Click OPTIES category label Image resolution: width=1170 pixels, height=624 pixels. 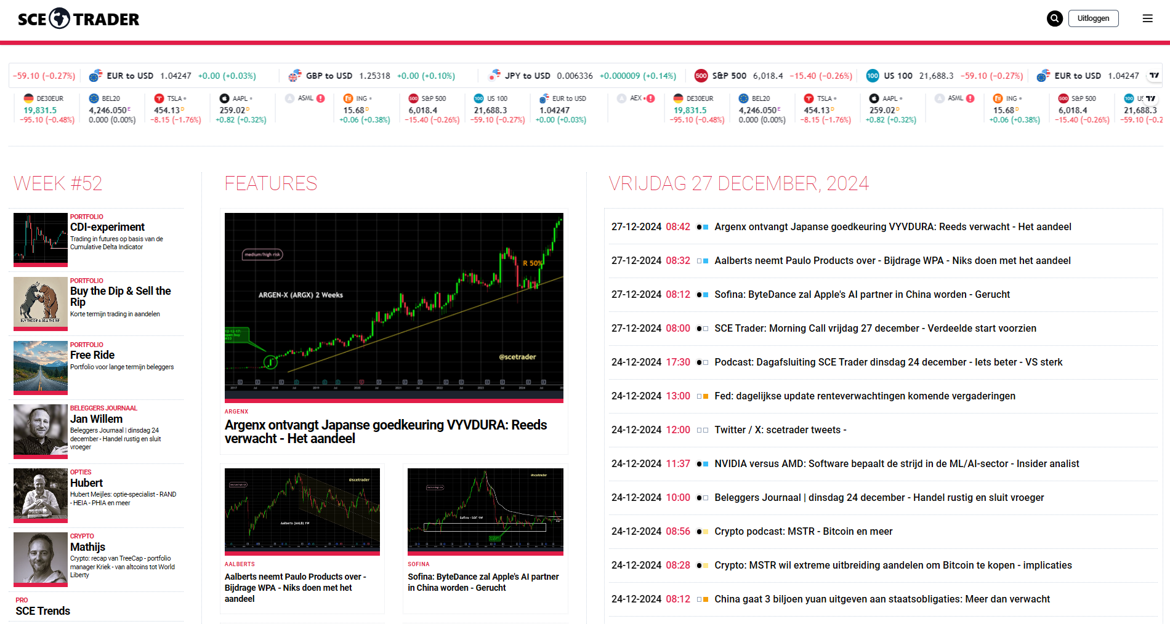tap(81, 473)
